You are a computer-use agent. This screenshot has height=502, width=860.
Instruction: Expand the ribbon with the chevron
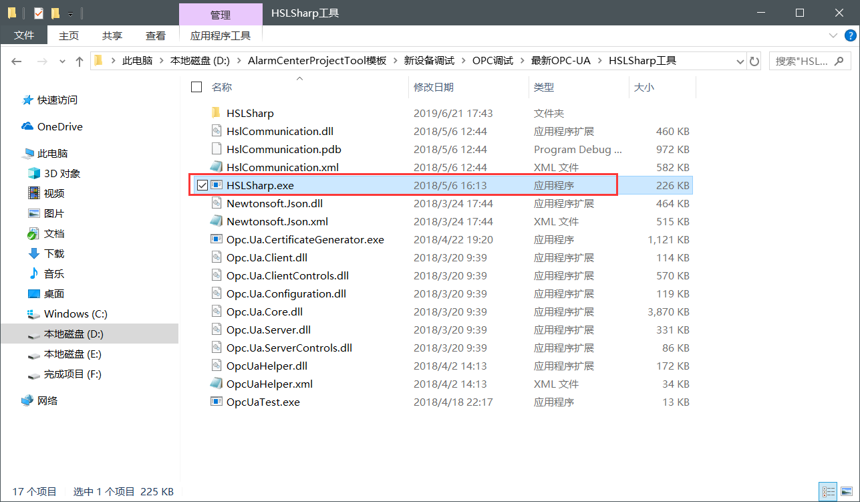(x=833, y=35)
